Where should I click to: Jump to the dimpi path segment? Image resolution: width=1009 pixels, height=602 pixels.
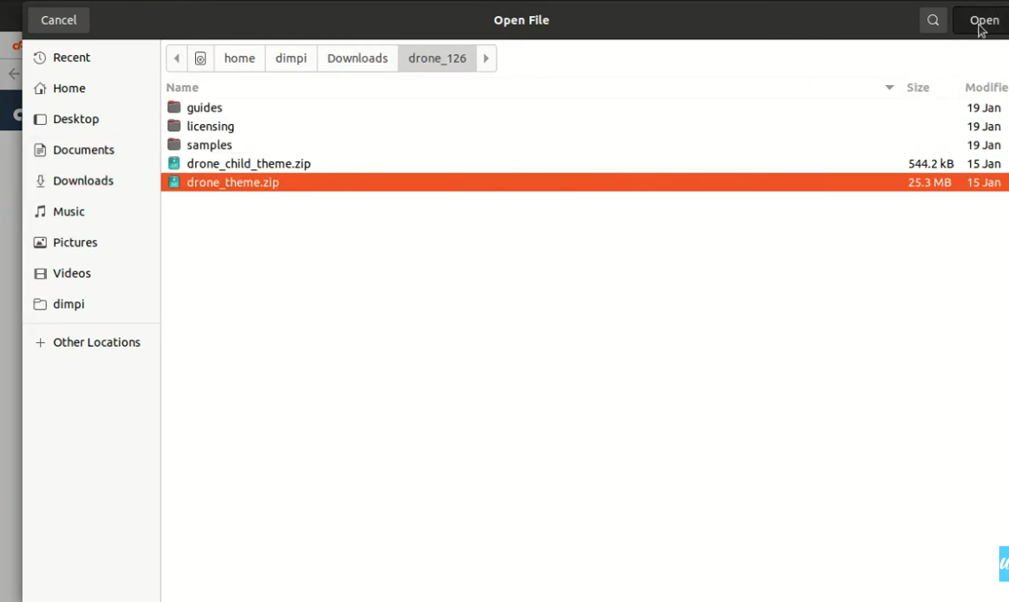[291, 59]
